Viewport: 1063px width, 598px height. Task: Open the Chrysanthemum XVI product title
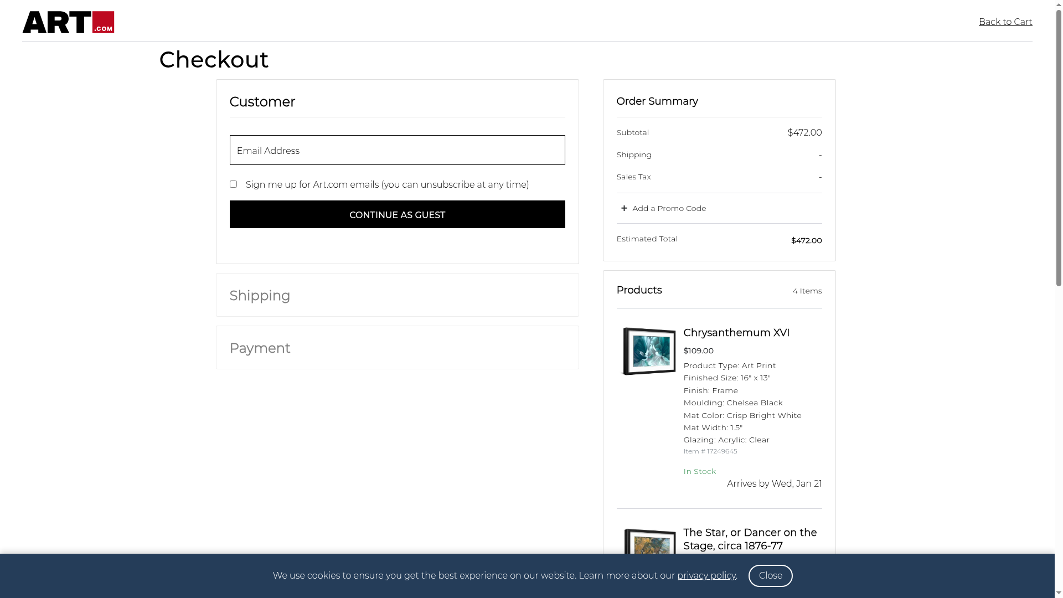(736, 333)
